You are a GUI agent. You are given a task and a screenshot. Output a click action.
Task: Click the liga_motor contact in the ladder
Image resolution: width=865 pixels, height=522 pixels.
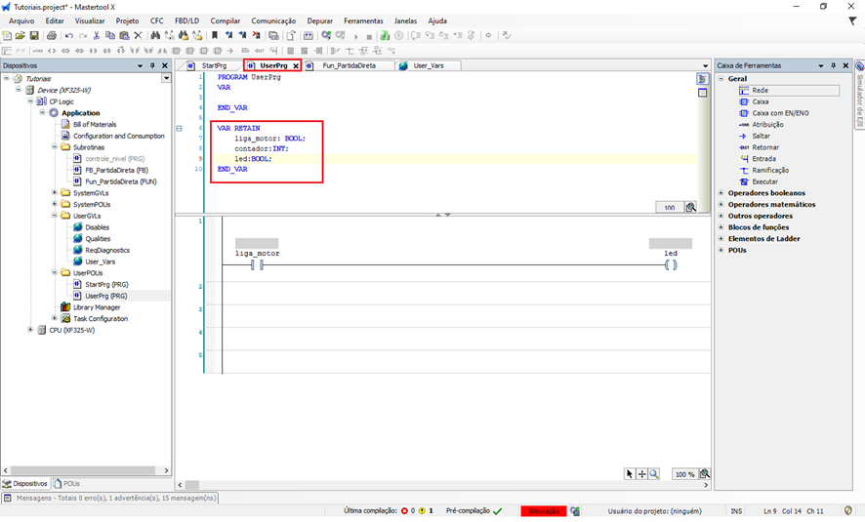257,265
